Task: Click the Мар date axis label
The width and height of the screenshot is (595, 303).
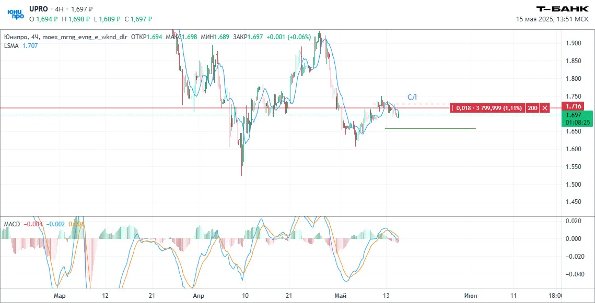Action: [x=60, y=296]
